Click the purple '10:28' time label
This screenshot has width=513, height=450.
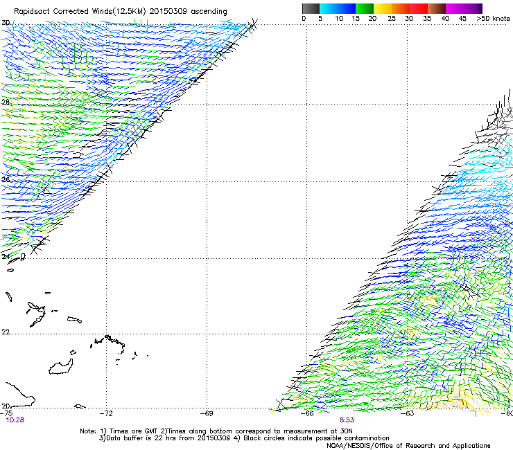pos(15,420)
